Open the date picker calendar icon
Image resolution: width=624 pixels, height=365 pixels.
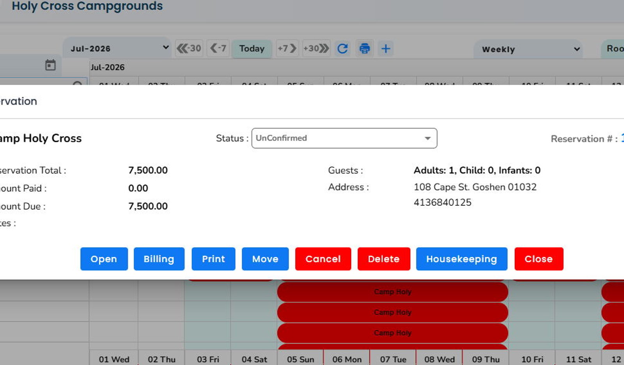point(50,65)
